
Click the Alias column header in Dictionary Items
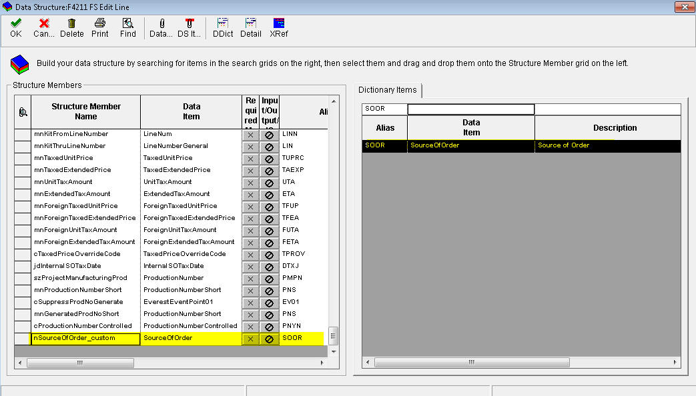pos(385,128)
